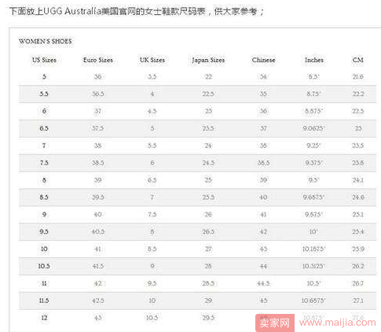
Task: Select the US size 5.5 row
Action: tap(197, 94)
